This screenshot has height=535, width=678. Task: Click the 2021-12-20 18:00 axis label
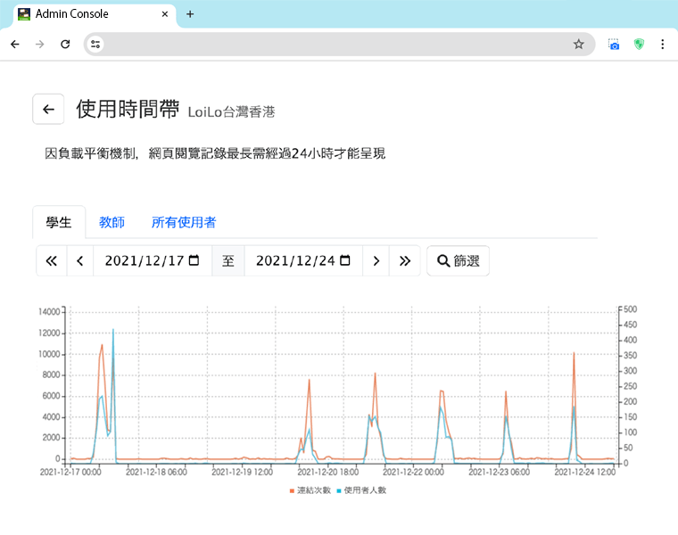point(327,472)
